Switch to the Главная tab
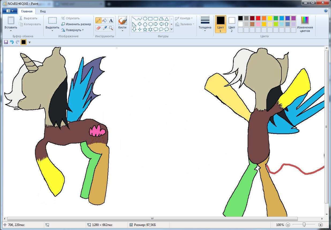 (27, 11)
